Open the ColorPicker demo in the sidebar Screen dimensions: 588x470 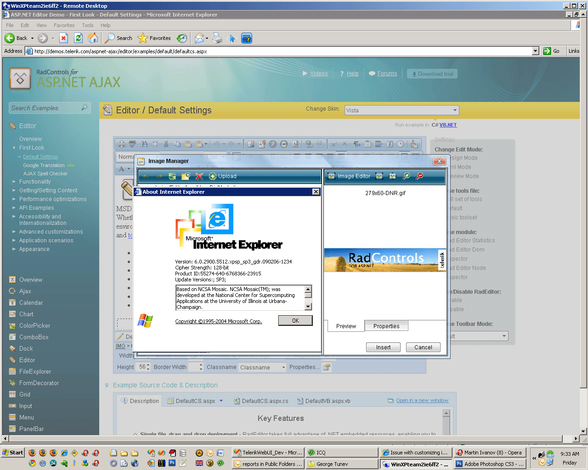click(x=34, y=325)
